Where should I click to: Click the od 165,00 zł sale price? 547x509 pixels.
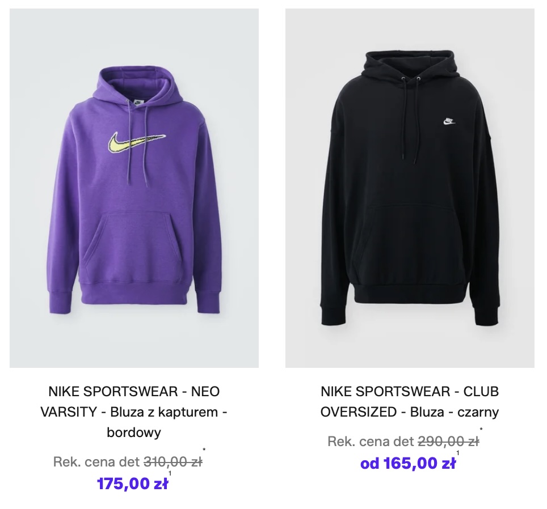407,463
